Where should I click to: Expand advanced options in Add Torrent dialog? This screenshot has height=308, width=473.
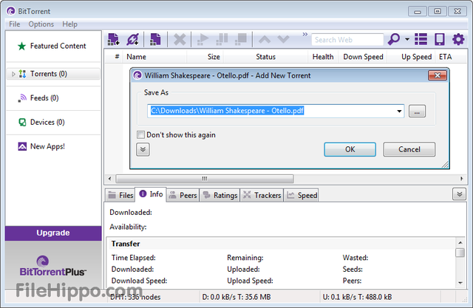(143, 149)
